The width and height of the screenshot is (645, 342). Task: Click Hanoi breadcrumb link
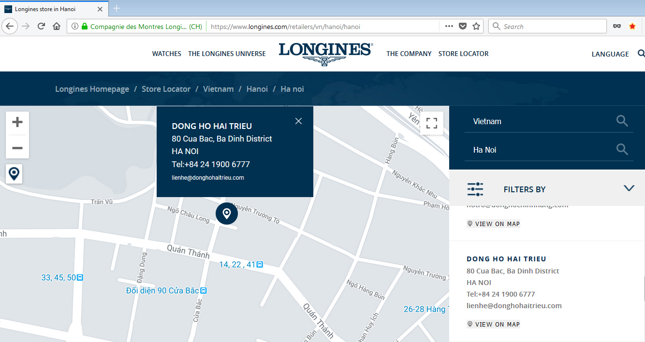(257, 89)
